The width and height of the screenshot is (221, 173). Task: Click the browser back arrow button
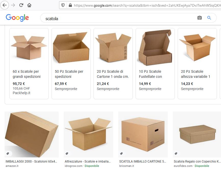tap(5, 5)
